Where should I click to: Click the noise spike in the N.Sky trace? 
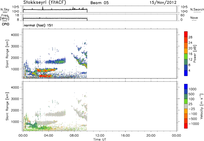click(43, 8)
